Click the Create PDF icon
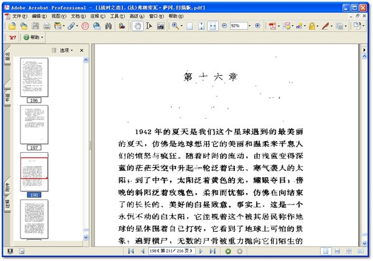This screenshot has height=261, width=373. pos(272,26)
